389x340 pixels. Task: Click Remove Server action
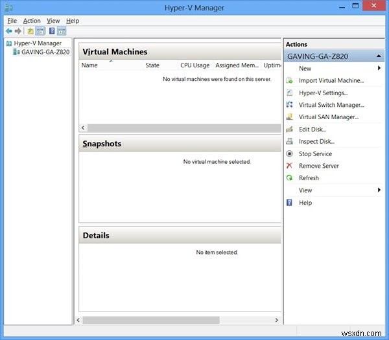319,166
